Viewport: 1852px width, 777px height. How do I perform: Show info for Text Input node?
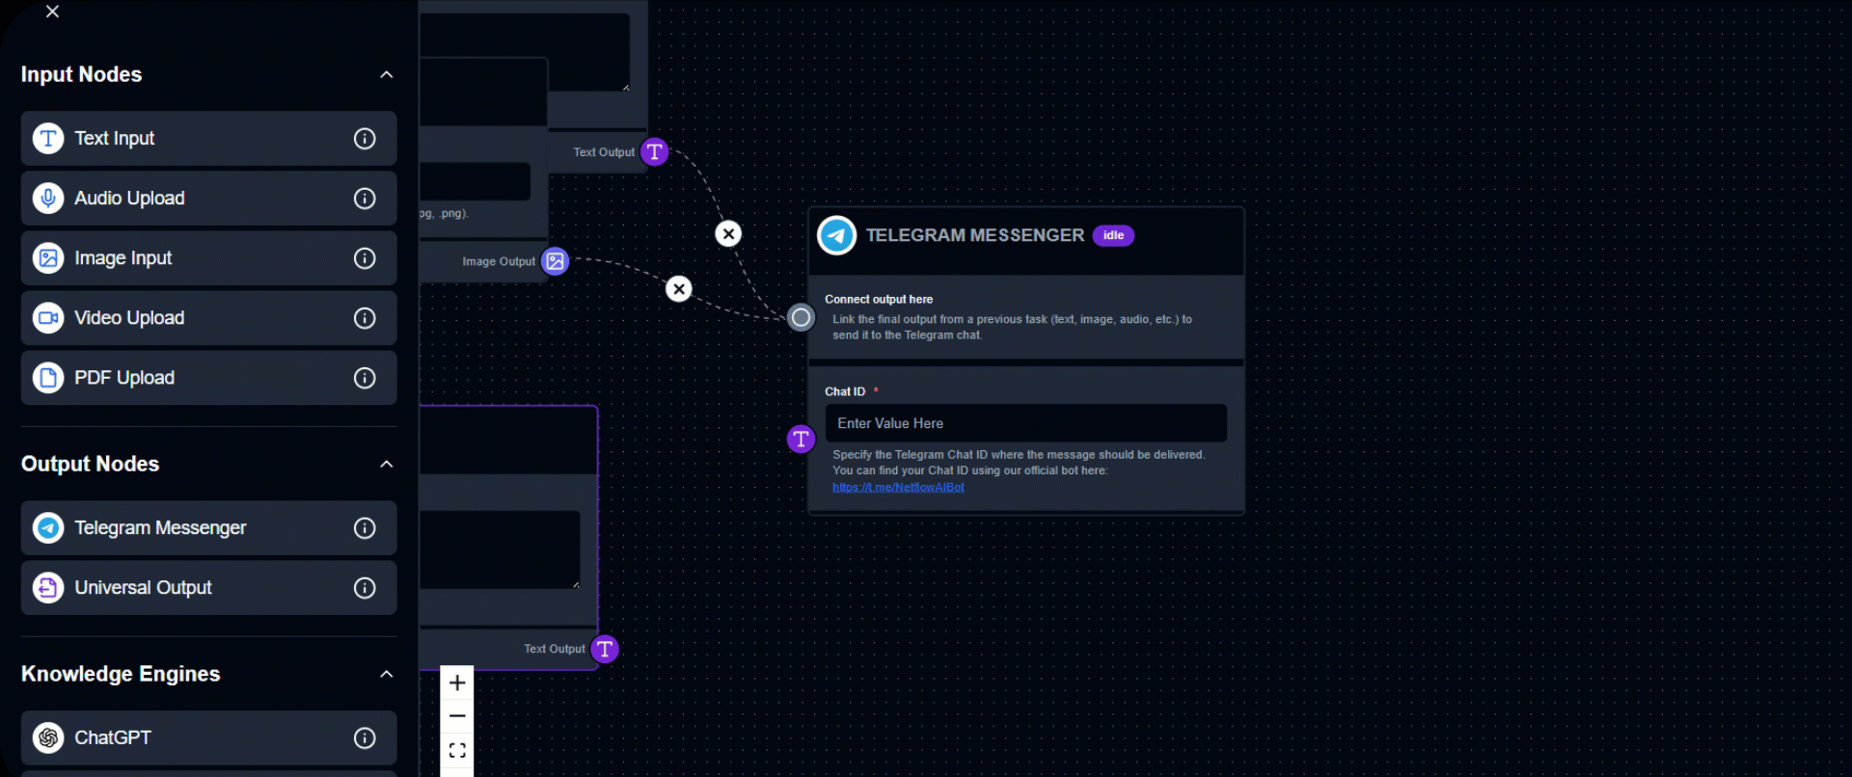(365, 139)
